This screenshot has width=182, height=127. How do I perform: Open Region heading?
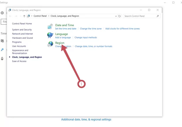[60, 43]
